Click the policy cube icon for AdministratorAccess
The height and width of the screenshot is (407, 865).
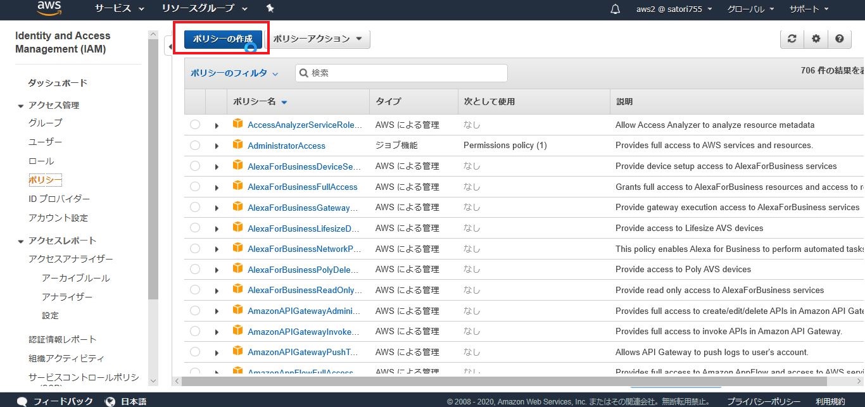click(238, 144)
